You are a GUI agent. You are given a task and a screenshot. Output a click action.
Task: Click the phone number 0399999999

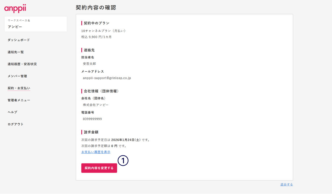(92, 119)
